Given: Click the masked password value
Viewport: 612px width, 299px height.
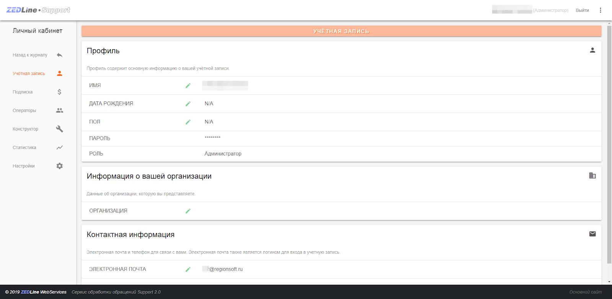Looking at the screenshot, I should tap(213, 138).
